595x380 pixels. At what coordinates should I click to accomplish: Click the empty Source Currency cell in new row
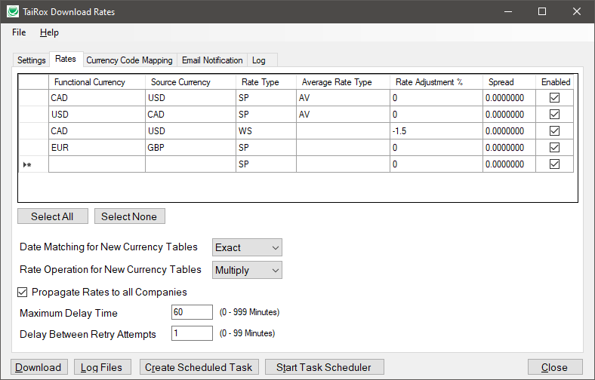[190, 164]
